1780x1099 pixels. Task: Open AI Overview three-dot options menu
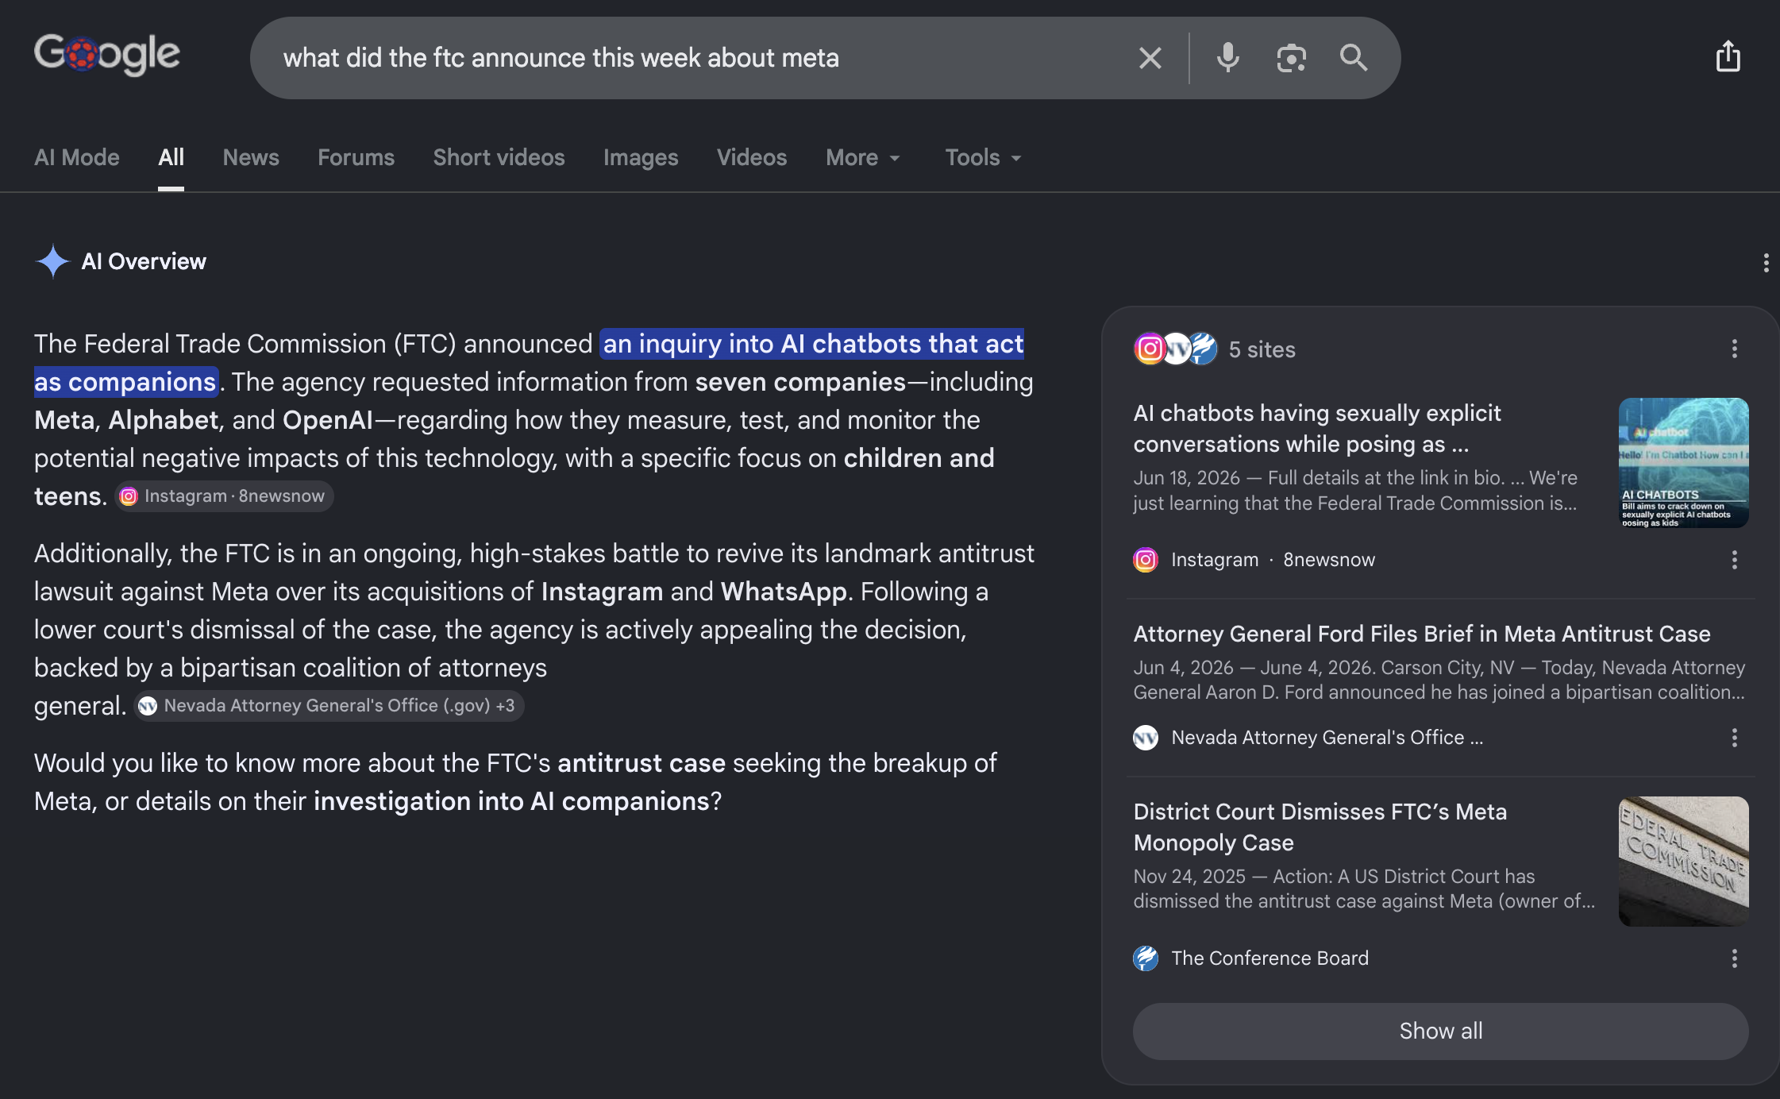(x=1766, y=263)
